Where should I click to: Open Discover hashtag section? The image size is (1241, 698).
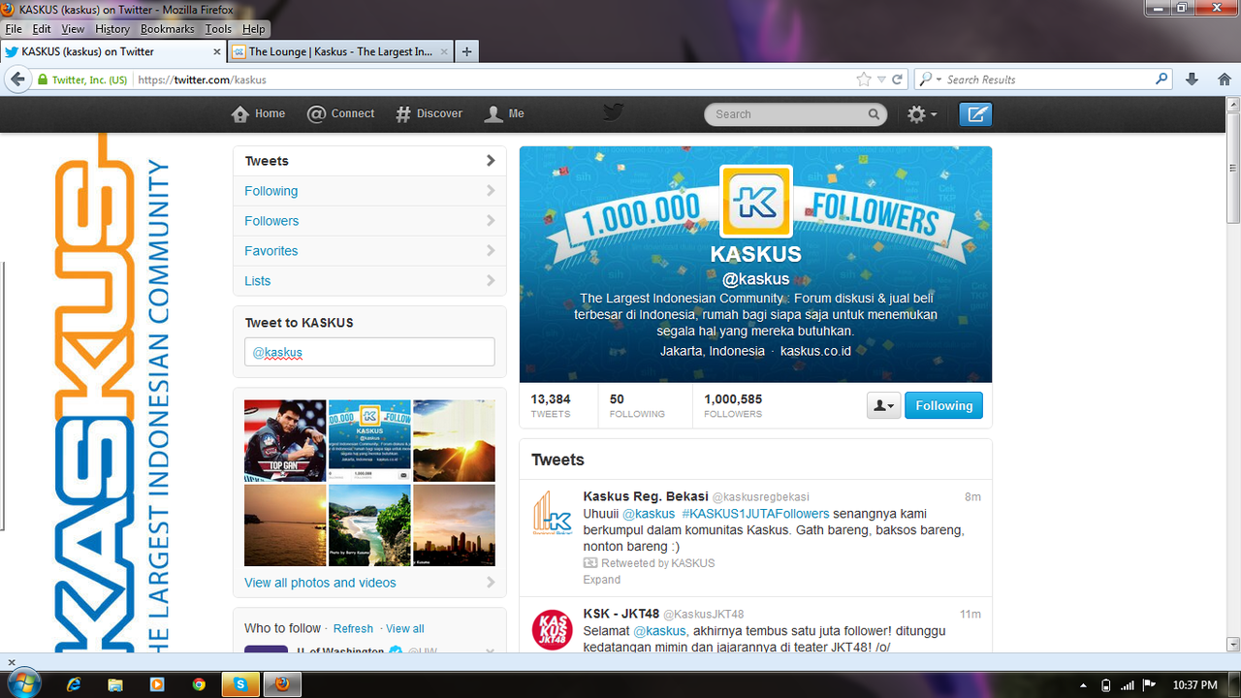[x=429, y=114]
